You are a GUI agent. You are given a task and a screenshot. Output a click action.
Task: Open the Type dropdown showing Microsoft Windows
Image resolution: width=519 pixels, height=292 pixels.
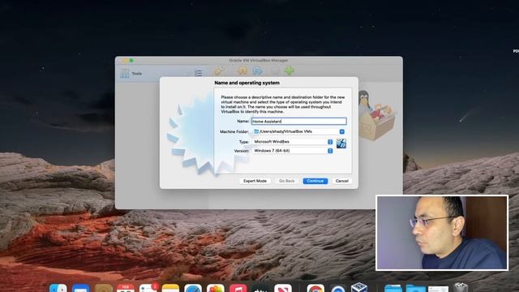point(293,142)
